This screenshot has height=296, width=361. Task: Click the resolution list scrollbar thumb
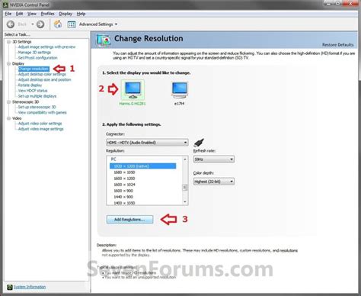(185, 188)
